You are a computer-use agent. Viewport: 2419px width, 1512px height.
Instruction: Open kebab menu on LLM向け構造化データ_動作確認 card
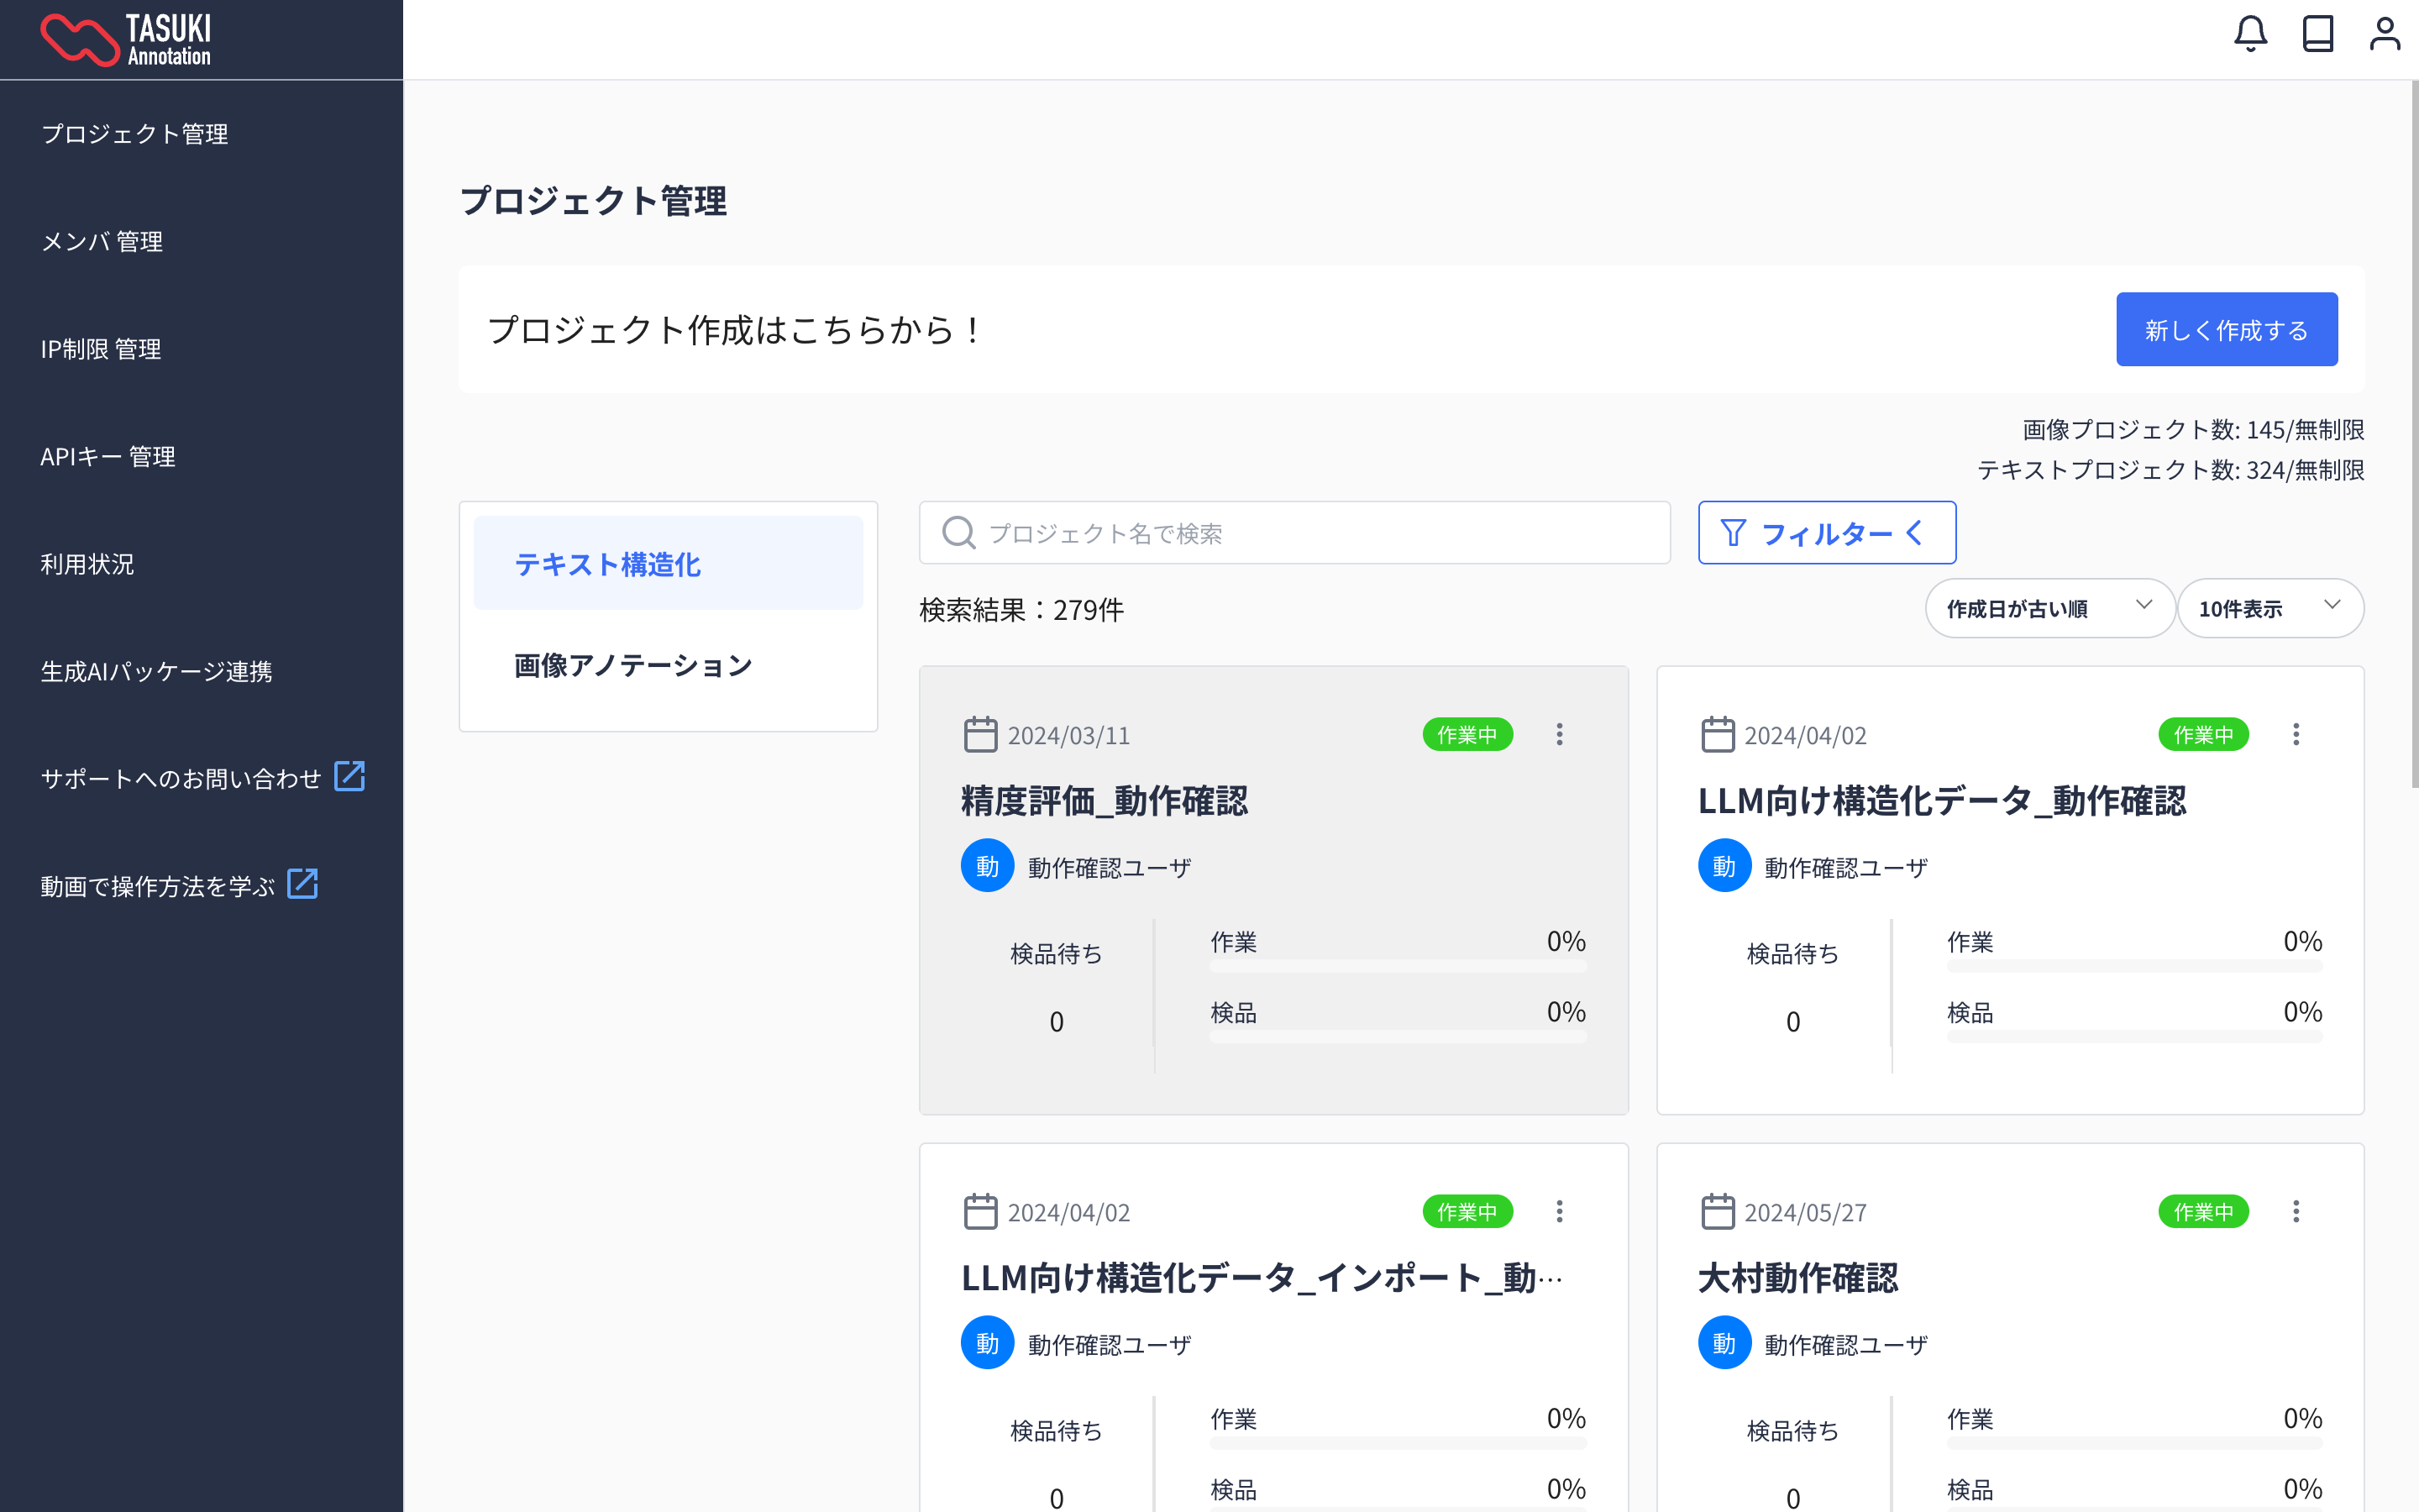click(x=2296, y=735)
